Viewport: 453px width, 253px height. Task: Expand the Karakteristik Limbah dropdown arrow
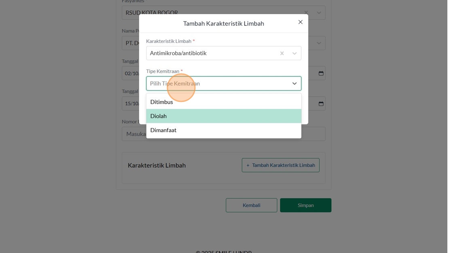point(294,53)
